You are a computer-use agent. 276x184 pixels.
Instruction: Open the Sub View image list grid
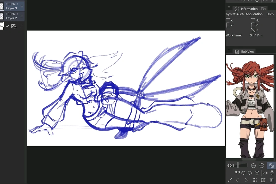254,180
